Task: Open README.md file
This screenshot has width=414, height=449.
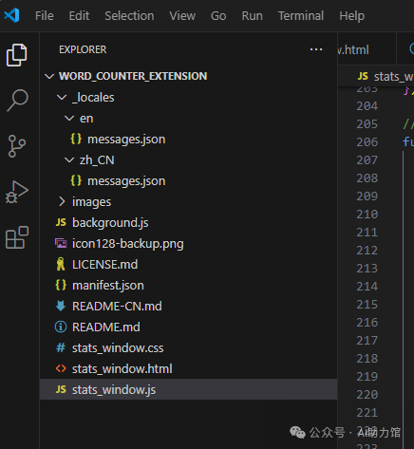Action: click(106, 327)
